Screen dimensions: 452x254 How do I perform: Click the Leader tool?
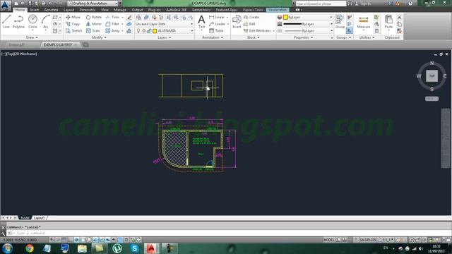pyautogui.click(x=218, y=24)
